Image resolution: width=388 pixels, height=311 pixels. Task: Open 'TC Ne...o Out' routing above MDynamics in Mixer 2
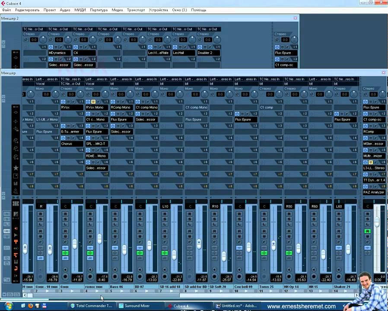coord(59,29)
